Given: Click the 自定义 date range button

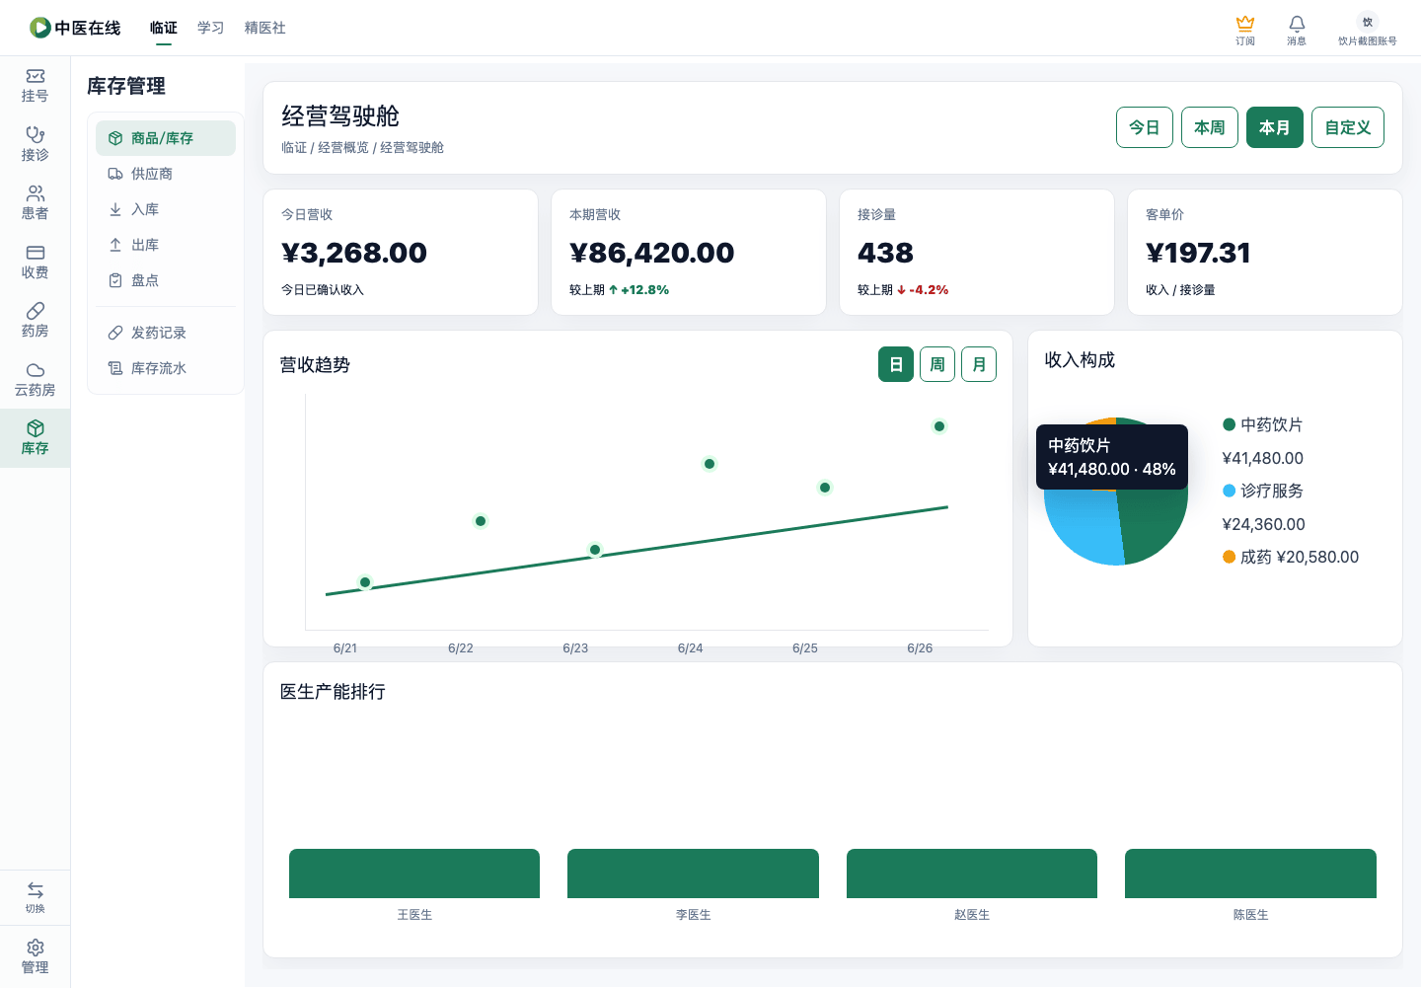Looking at the screenshot, I should pos(1348,127).
